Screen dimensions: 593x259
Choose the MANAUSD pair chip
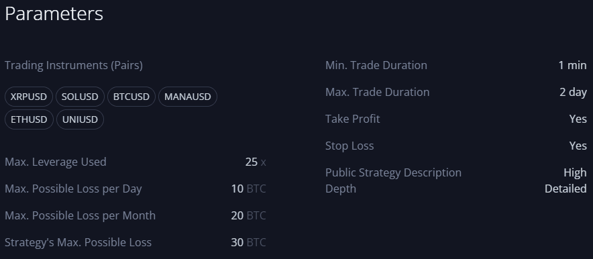188,97
